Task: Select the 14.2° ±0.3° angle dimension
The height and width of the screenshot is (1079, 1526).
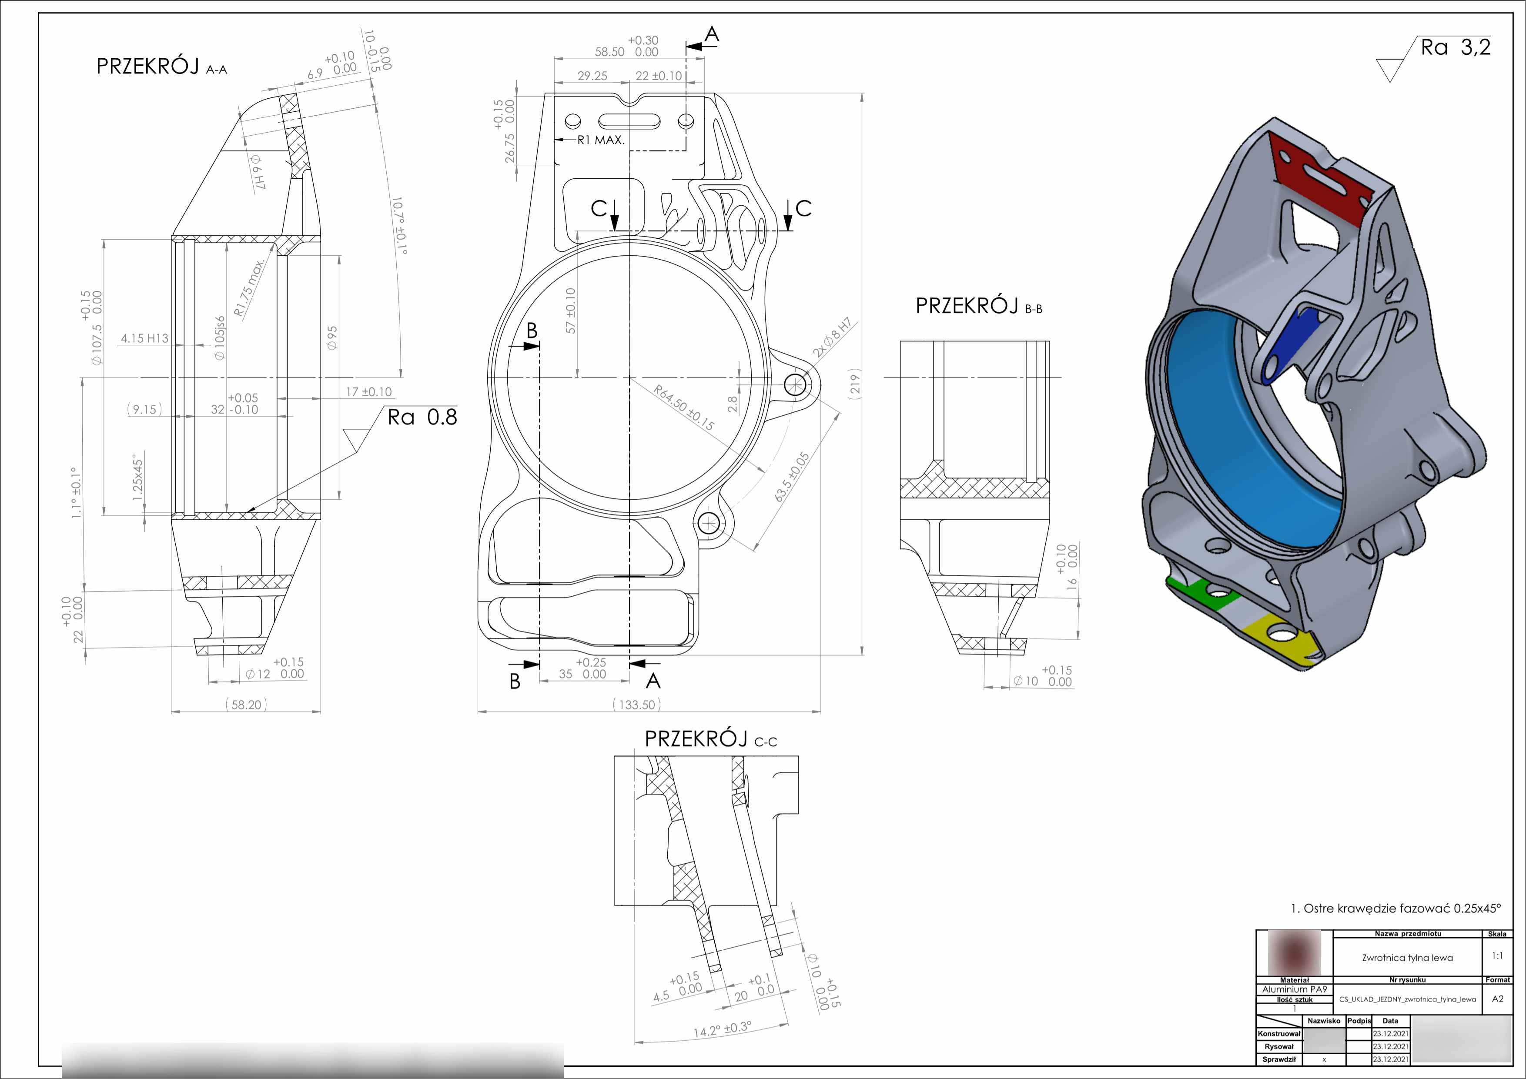Action: [x=723, y=1029]
